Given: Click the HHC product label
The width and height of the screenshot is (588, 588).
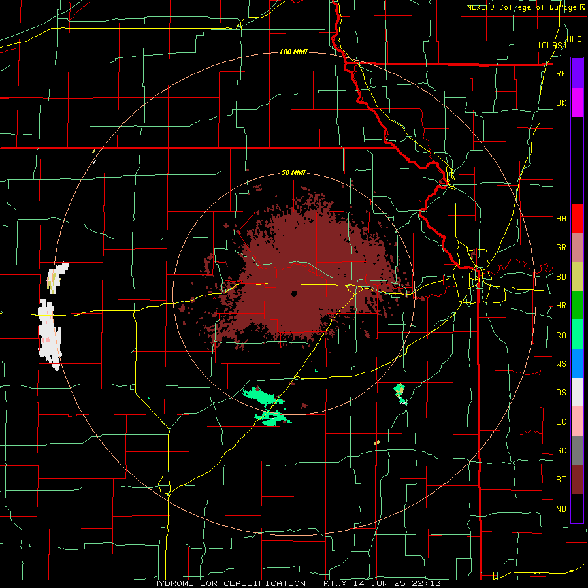Looking at the screenshot, I should click(x=574, y=39).
